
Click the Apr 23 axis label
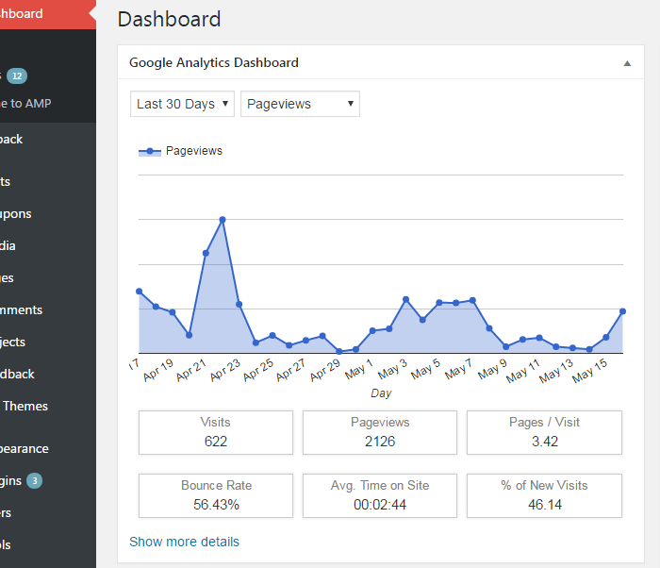[224, 370]
